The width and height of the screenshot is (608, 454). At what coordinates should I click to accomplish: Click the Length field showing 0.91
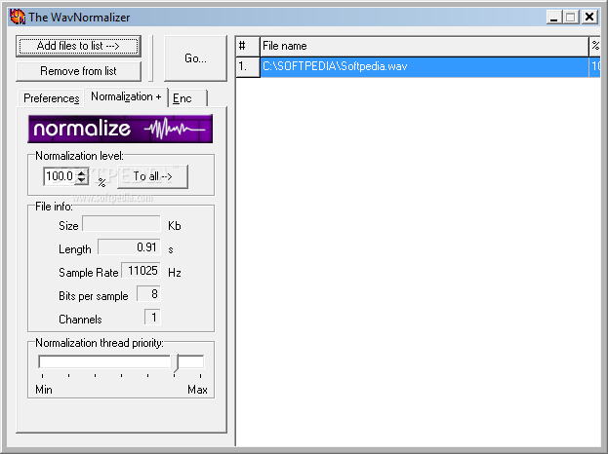pos(129,246)
